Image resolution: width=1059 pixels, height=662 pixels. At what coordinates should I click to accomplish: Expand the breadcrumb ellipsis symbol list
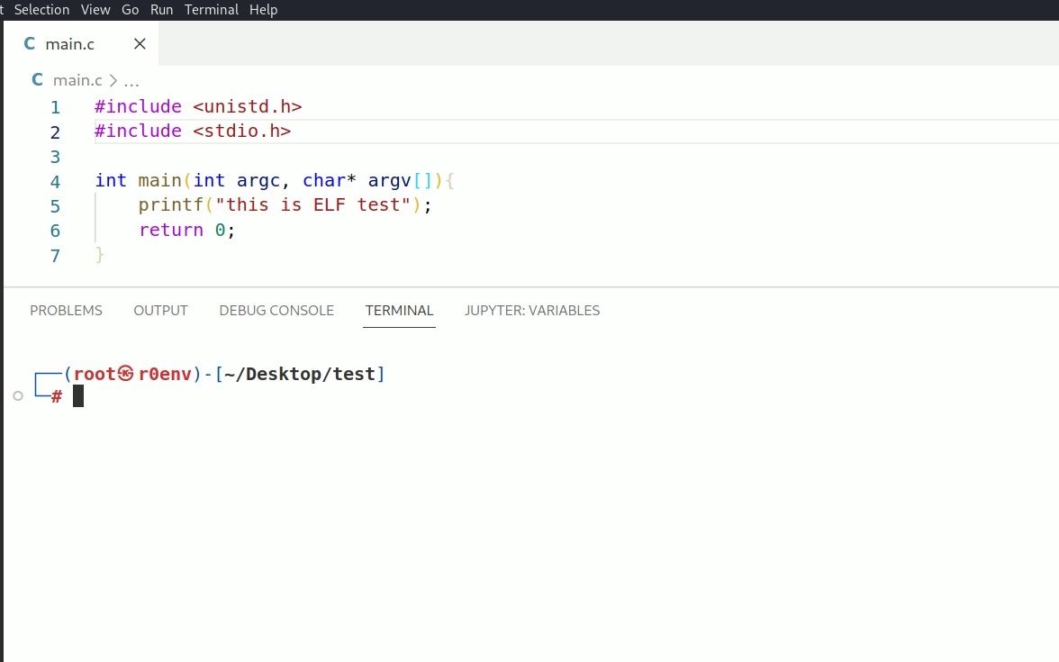click(x=131, y=80)
